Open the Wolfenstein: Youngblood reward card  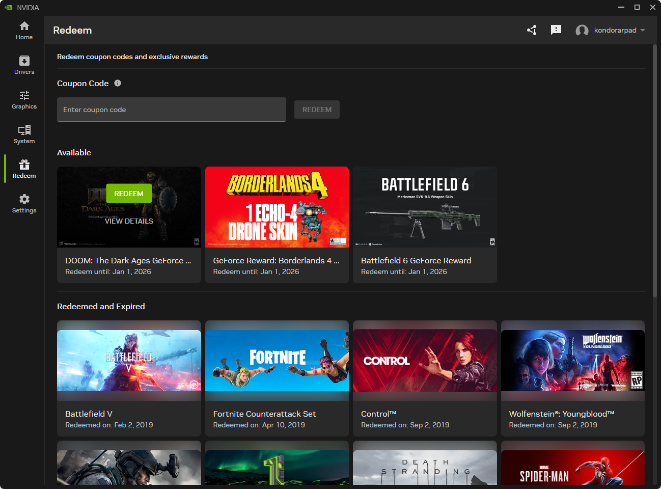pos(572,378)
